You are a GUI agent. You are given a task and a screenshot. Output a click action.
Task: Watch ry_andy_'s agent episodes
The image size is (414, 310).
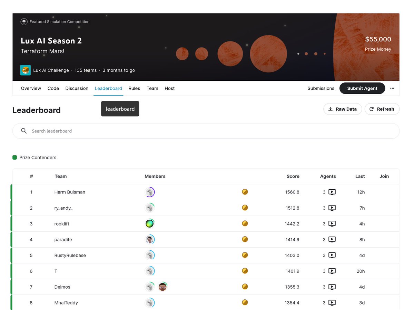[332, 208]
